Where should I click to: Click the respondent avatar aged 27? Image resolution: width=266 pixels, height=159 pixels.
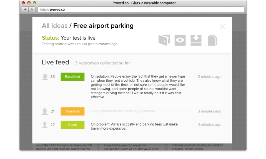tap(45, 125)
